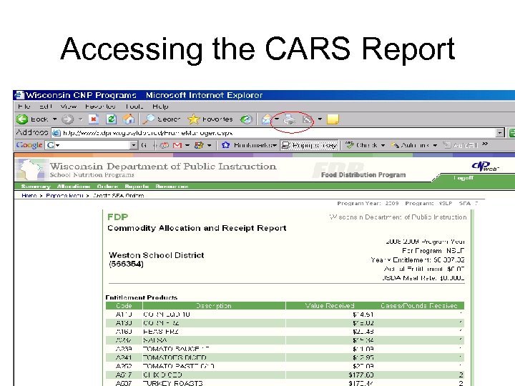Go to the Home page icon

point(129,119)
